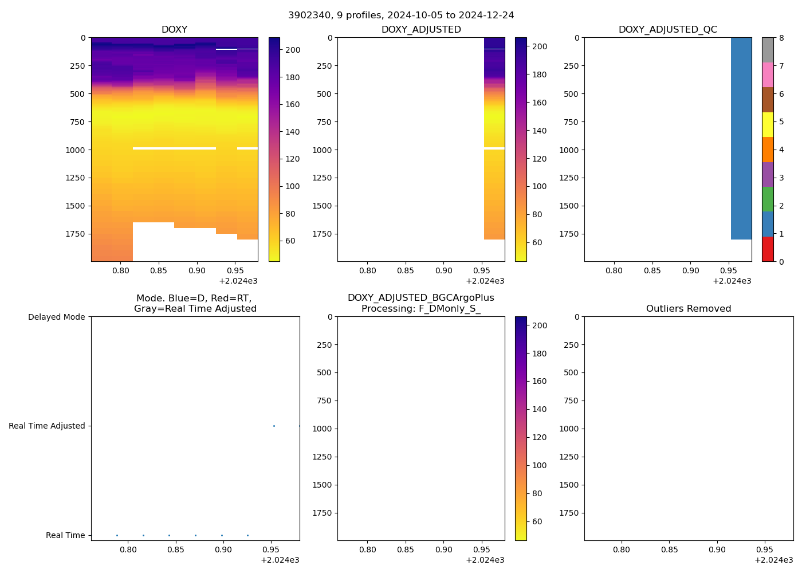Select the yellow band of the QC colorbar
The width and height of the screenshot is (802, 573).
click(x=768, y=124)
